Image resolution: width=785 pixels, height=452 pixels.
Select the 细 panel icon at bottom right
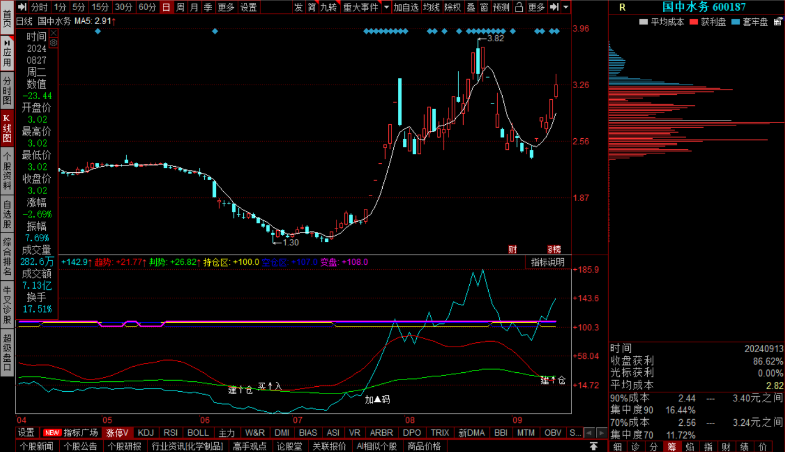coord(618,446)
